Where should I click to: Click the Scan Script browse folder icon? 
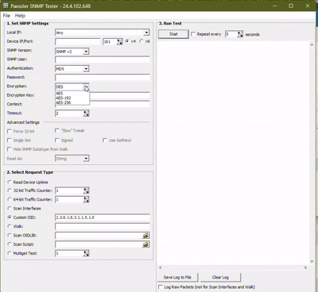click(145, 244)
